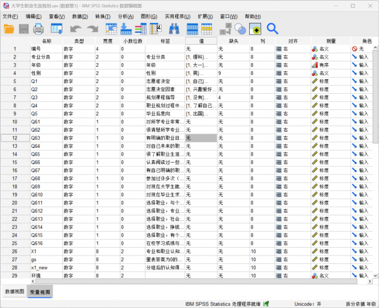Recall recently used dialogs icon
Viewport: 379px width, 308px height.
click(56, 29)
